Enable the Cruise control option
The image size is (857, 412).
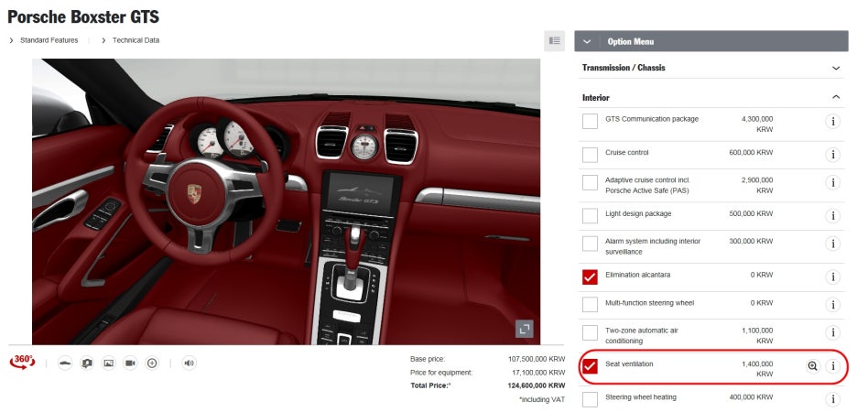tap(590, 155)
